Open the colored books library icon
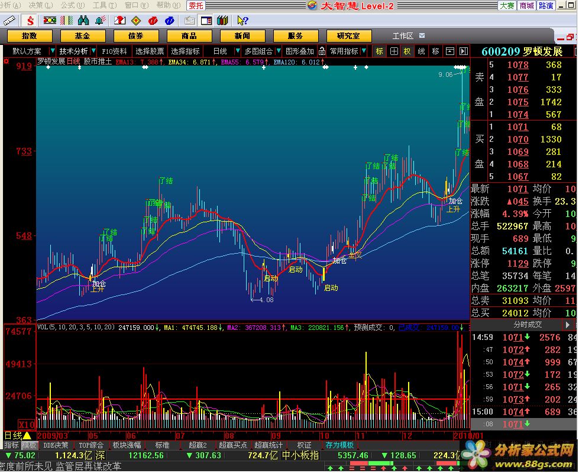Screen dimensions: 579x473 222,20
